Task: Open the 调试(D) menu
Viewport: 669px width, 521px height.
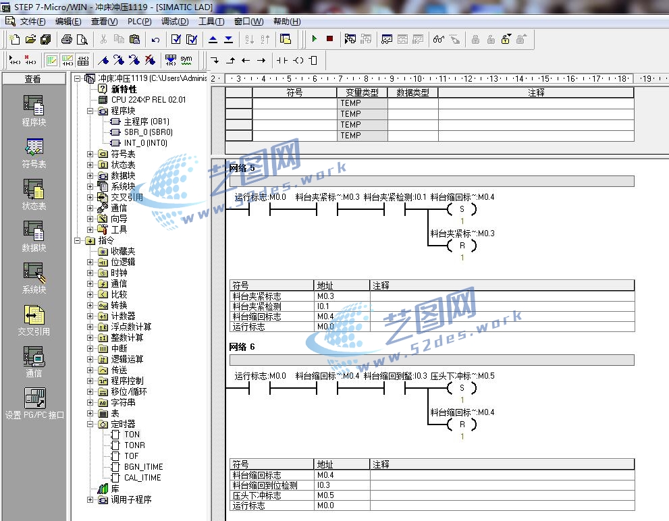Action: 174,22
